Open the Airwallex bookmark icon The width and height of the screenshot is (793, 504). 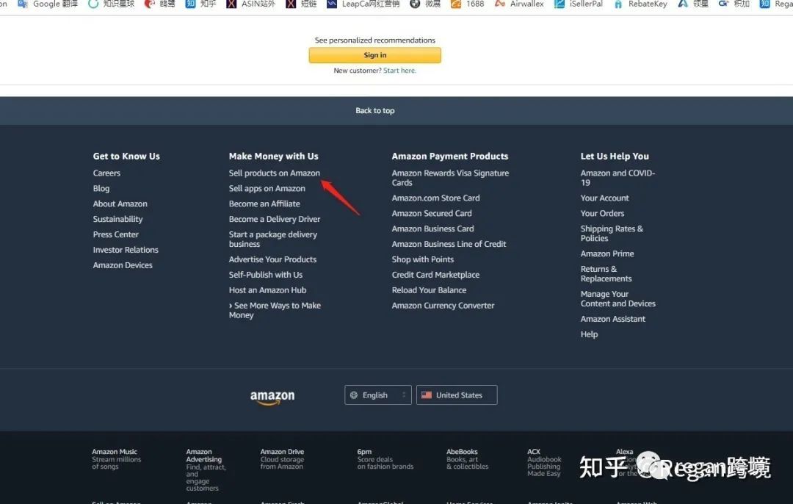pyautogui.click(x=500, y=4)
